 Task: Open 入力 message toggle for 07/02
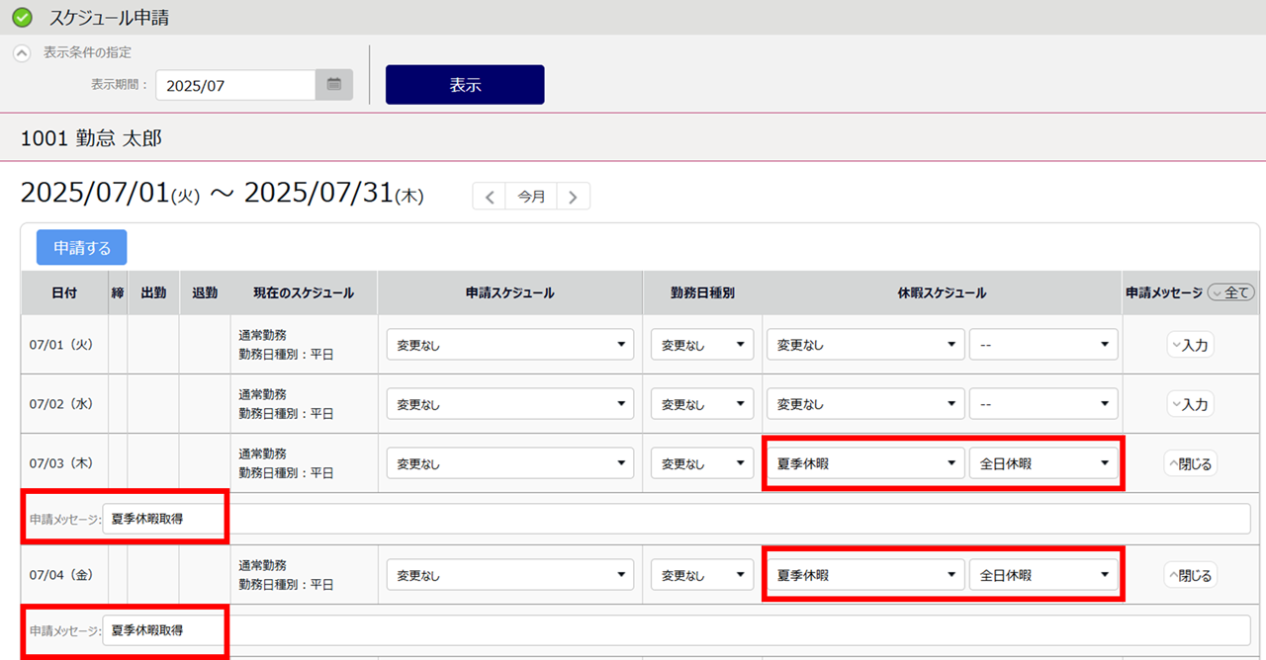(x=1190, y=404)
